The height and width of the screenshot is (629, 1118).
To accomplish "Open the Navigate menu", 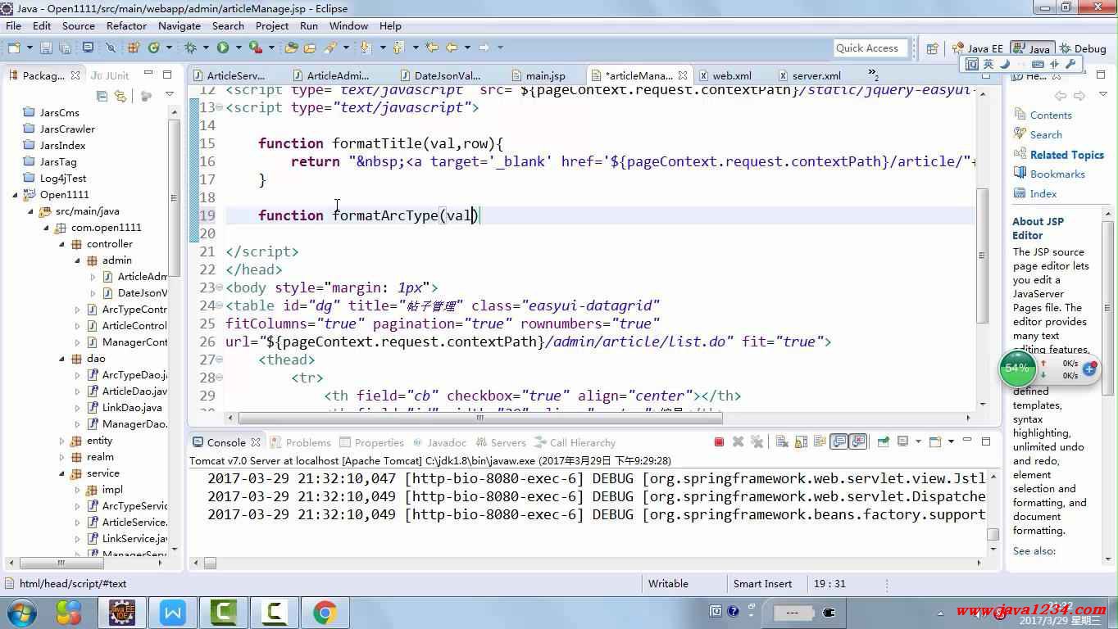I will click(180, 26).
